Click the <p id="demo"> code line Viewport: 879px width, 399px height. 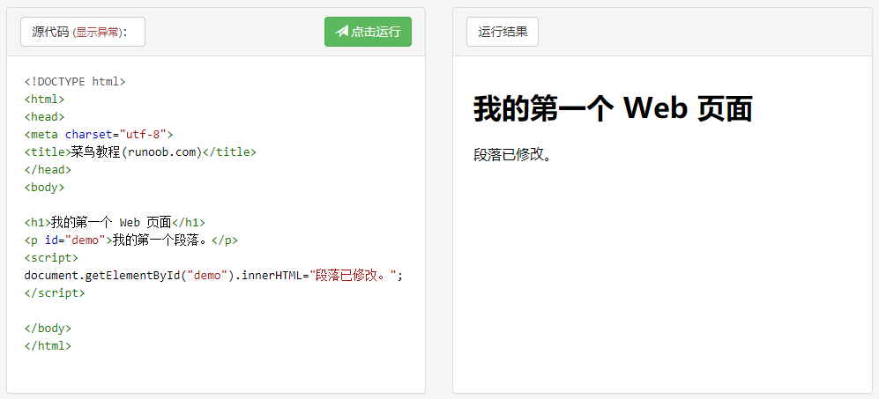[x=131, y=240]
